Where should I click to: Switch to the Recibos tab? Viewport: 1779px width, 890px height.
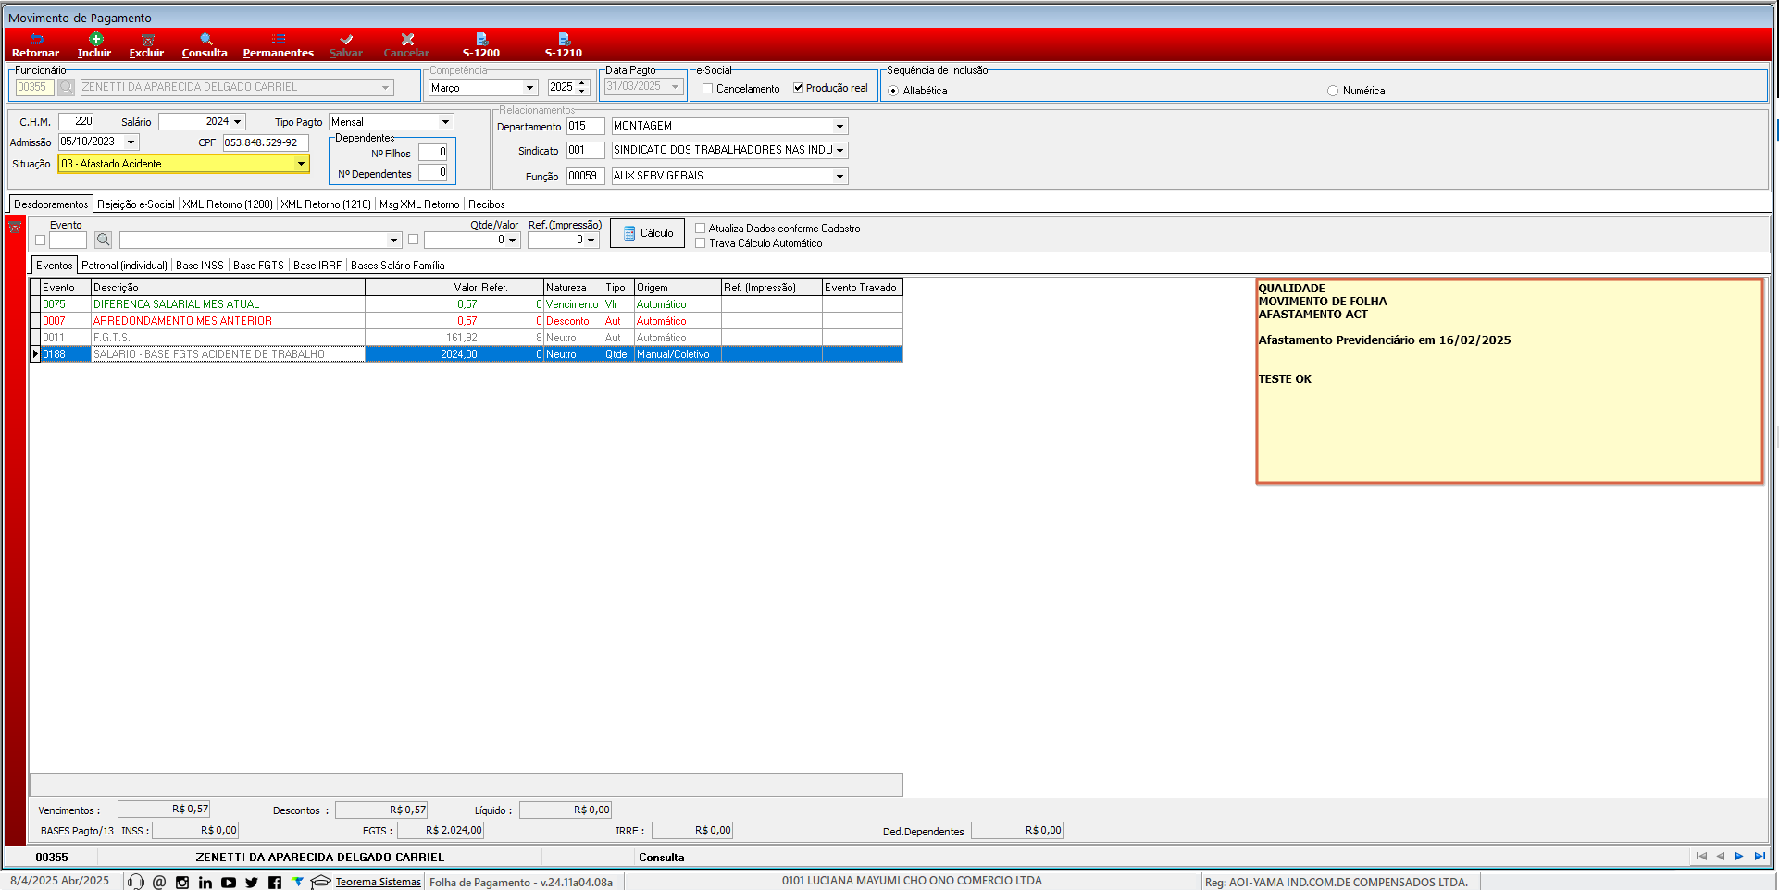tap(487, 204)
